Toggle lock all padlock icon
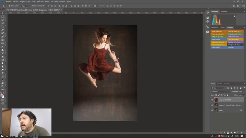Viewport: 246px width, 138px height. (228, 95)
